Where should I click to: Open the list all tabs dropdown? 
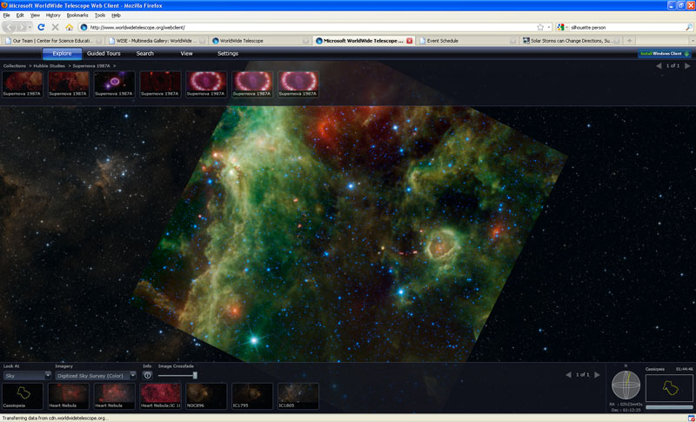(x=693, y=40)
